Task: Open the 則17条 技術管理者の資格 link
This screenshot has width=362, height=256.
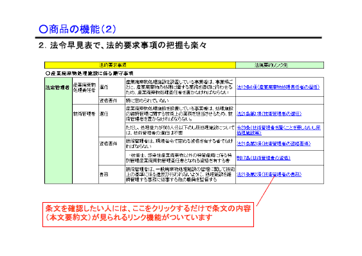Action: [264, 158]
